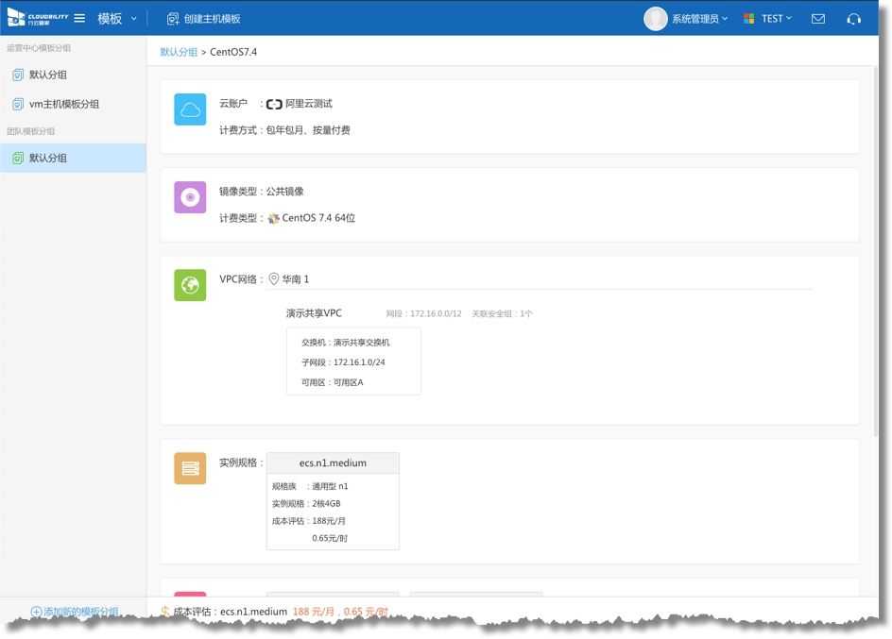Viewport: 892px width, 639px height.
Task: Click 添加新的模板分组 link
Action: pyautogui.click(x=75, y=612)
